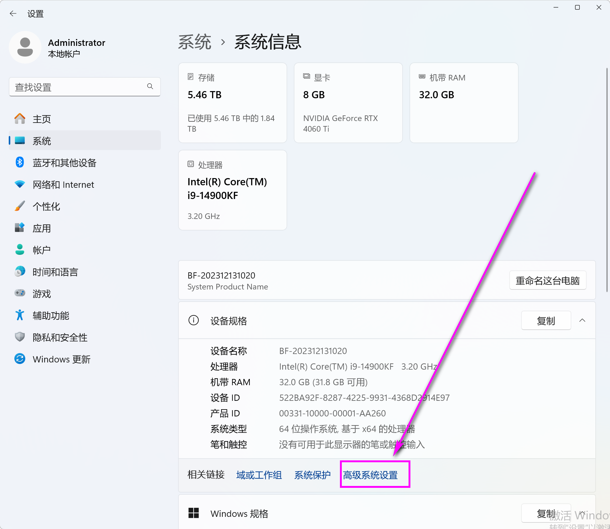Screen dimensions: 610x529
Task: Open Personalization settings with brush icon
Action: 46,206
